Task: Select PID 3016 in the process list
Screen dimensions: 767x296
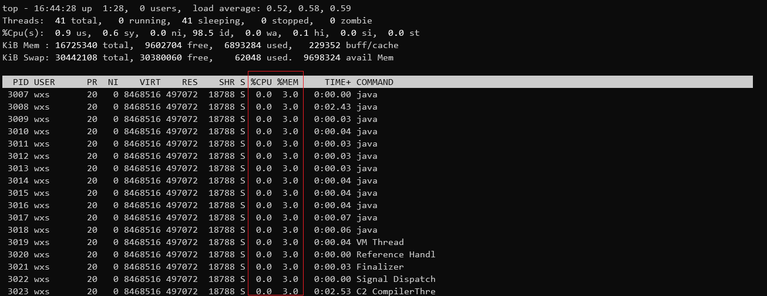Action: pos(18,205)
